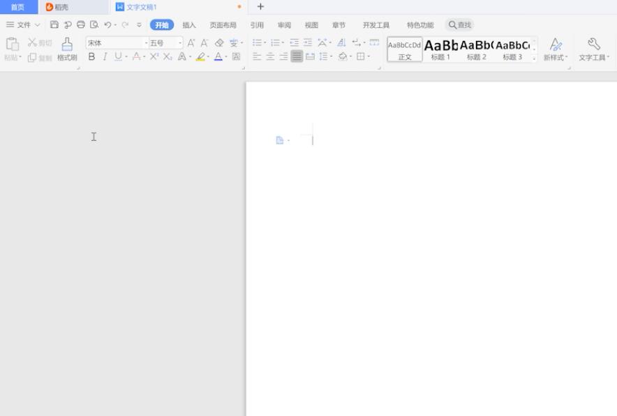Copy selection with the copy icon
This screenshot has width=617, height=416.
[x=32, y=58]
